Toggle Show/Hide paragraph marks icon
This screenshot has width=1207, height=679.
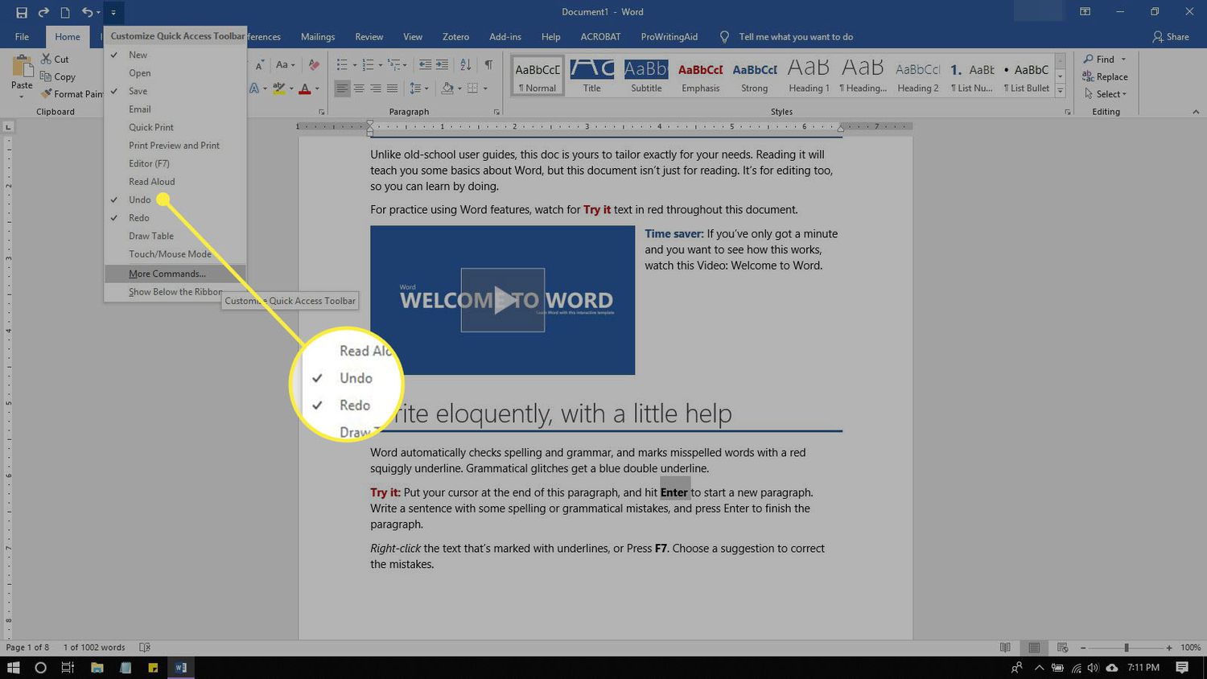point(488,65)
